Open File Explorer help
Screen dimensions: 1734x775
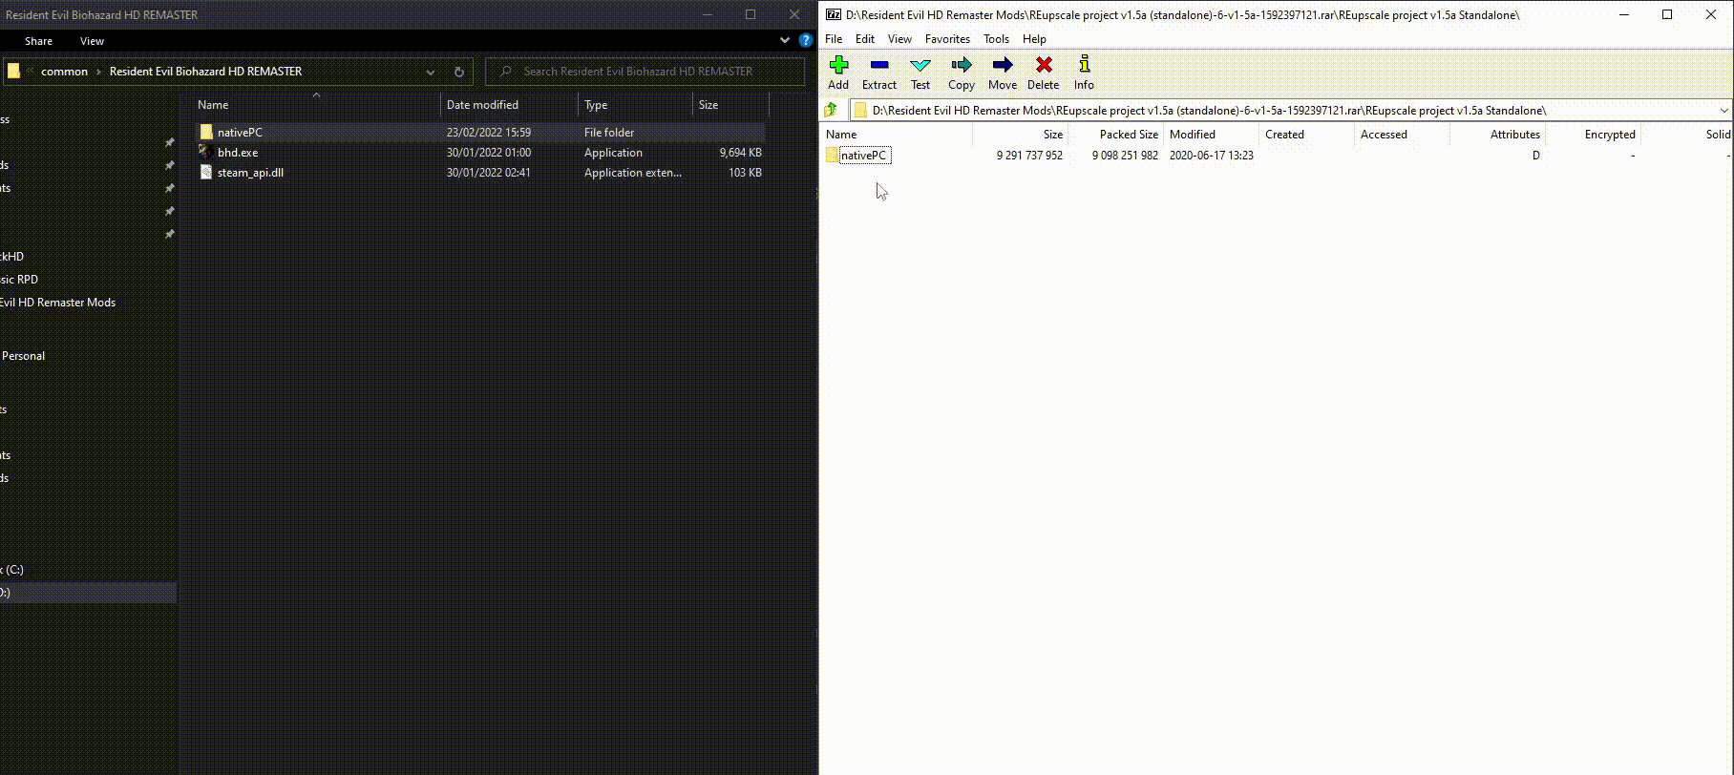[806, 40]
